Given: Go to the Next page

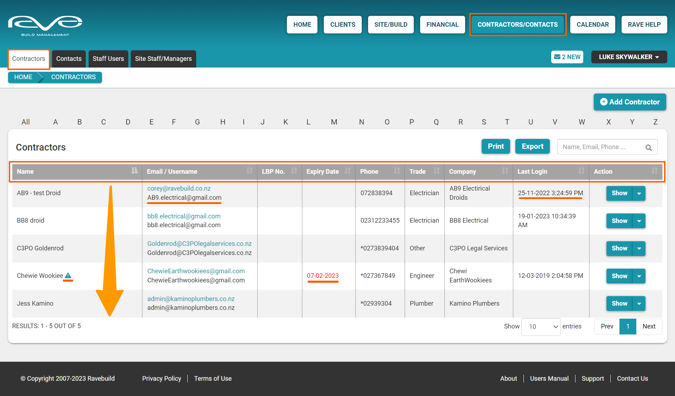Looking at the screenshot, I should [x=649, y=326].
